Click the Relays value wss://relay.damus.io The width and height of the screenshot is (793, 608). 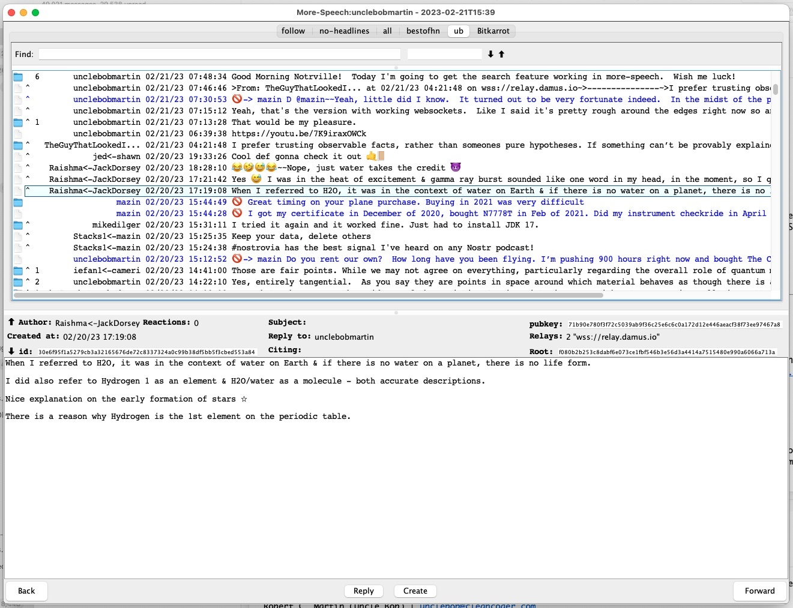tap(613, 337)
